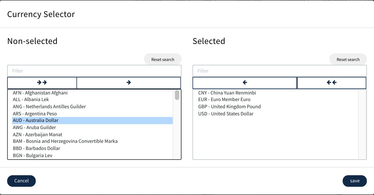Save the currency selection
This screenshot has width=374, height=195.
[x=354, y=181]
